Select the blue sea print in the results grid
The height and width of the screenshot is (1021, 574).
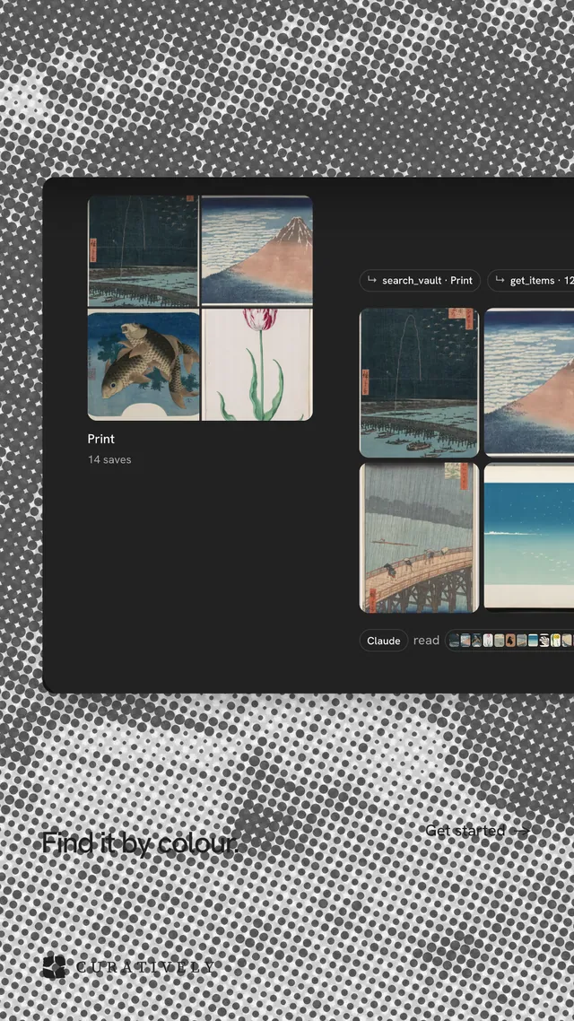click(x=529, y=536)
